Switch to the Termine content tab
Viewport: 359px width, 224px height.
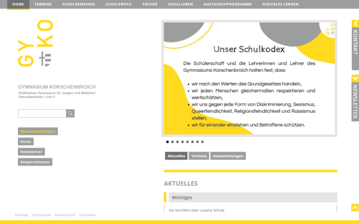tap(199, 156)
